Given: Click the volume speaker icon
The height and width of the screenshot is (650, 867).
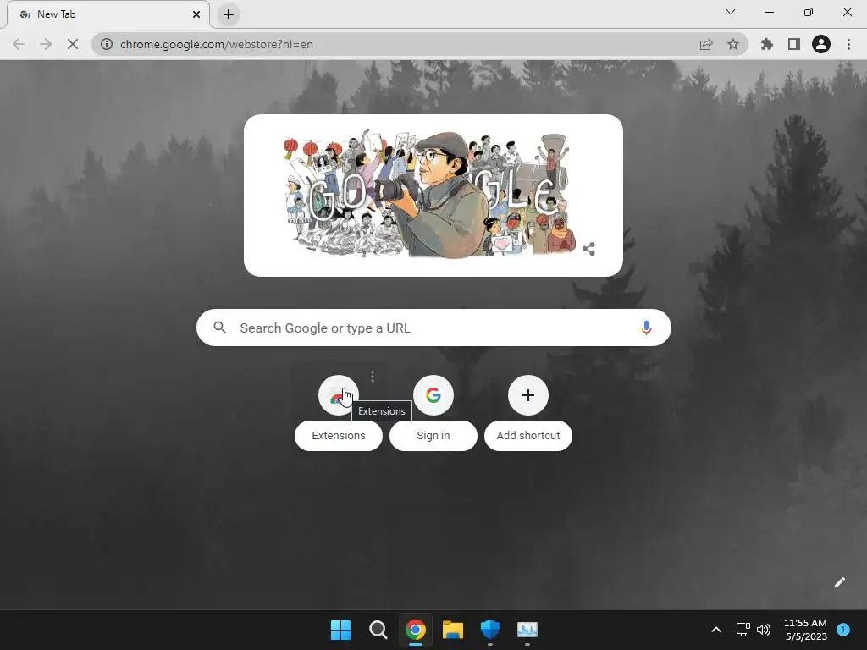Looking at the screenshot, I should click(764, 630).
